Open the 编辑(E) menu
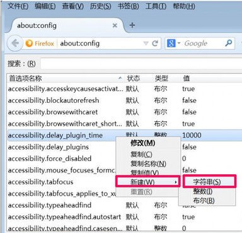 click(x=45, y=6)
